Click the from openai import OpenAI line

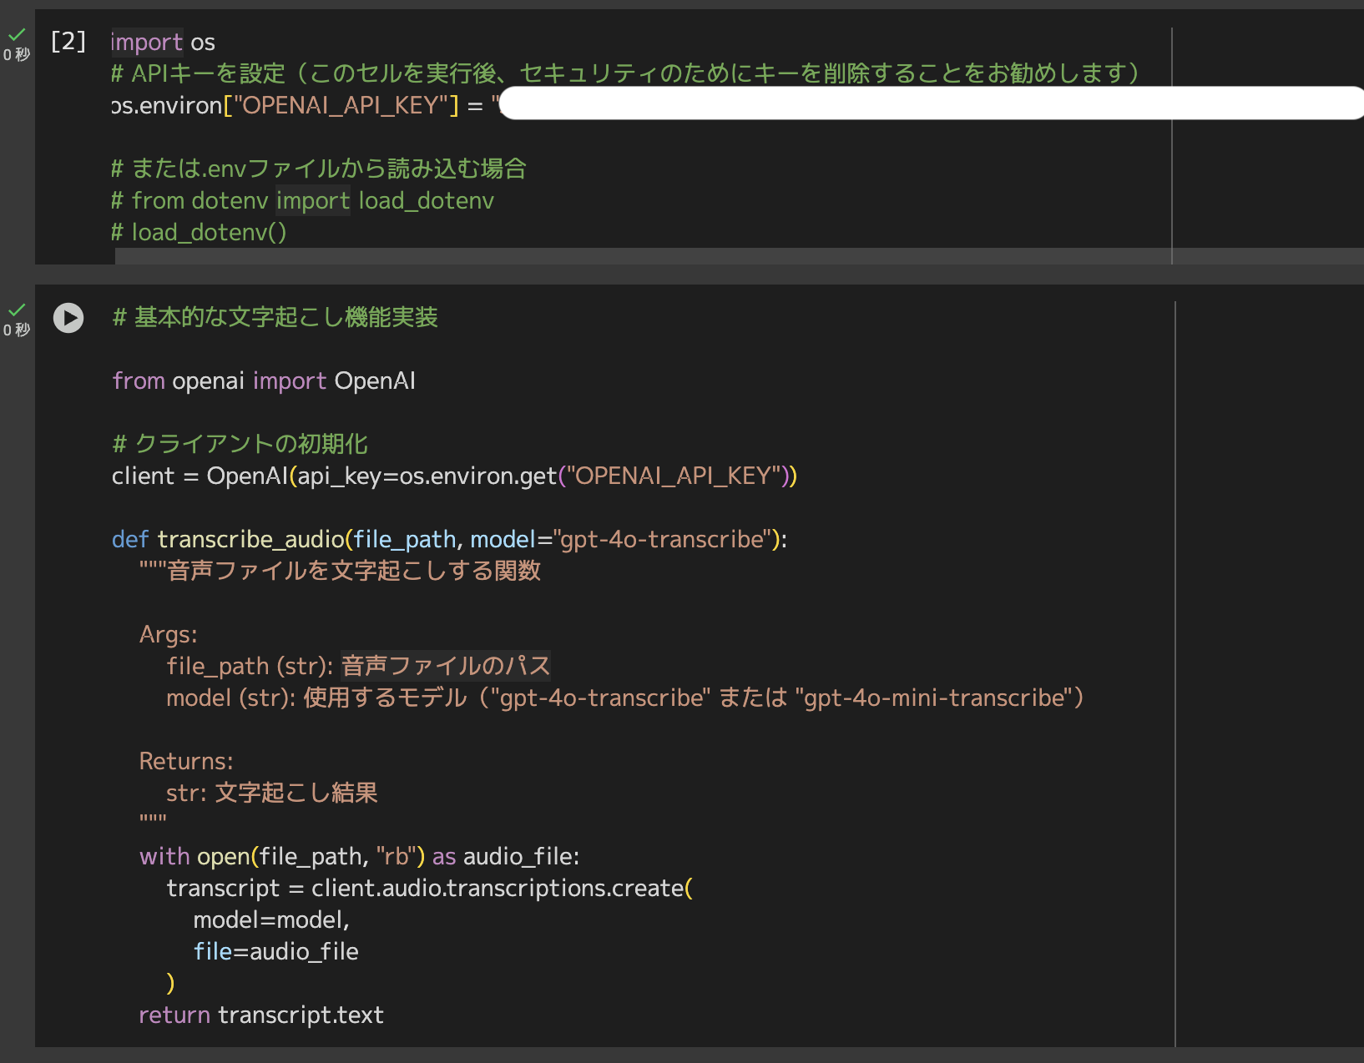click(x=264, y=380)
